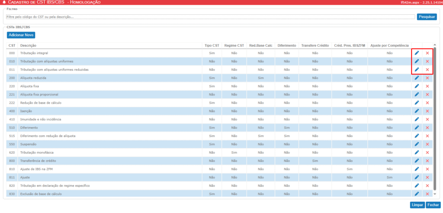443x213 pixels.
Task: Click pencil icon for Alíquota reduzida row
Action: click(x=417, y=78)
